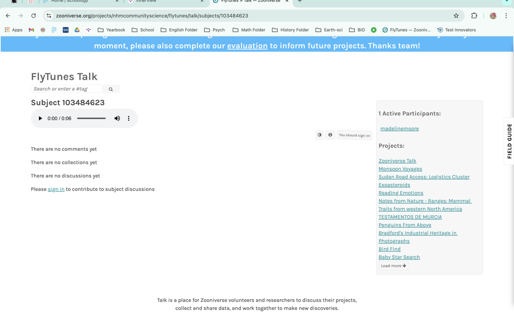This screenshot has height=314, width=514.
Task: Open the Pandora 'P' bookmark icon
Action: click(x=54, y=30)
